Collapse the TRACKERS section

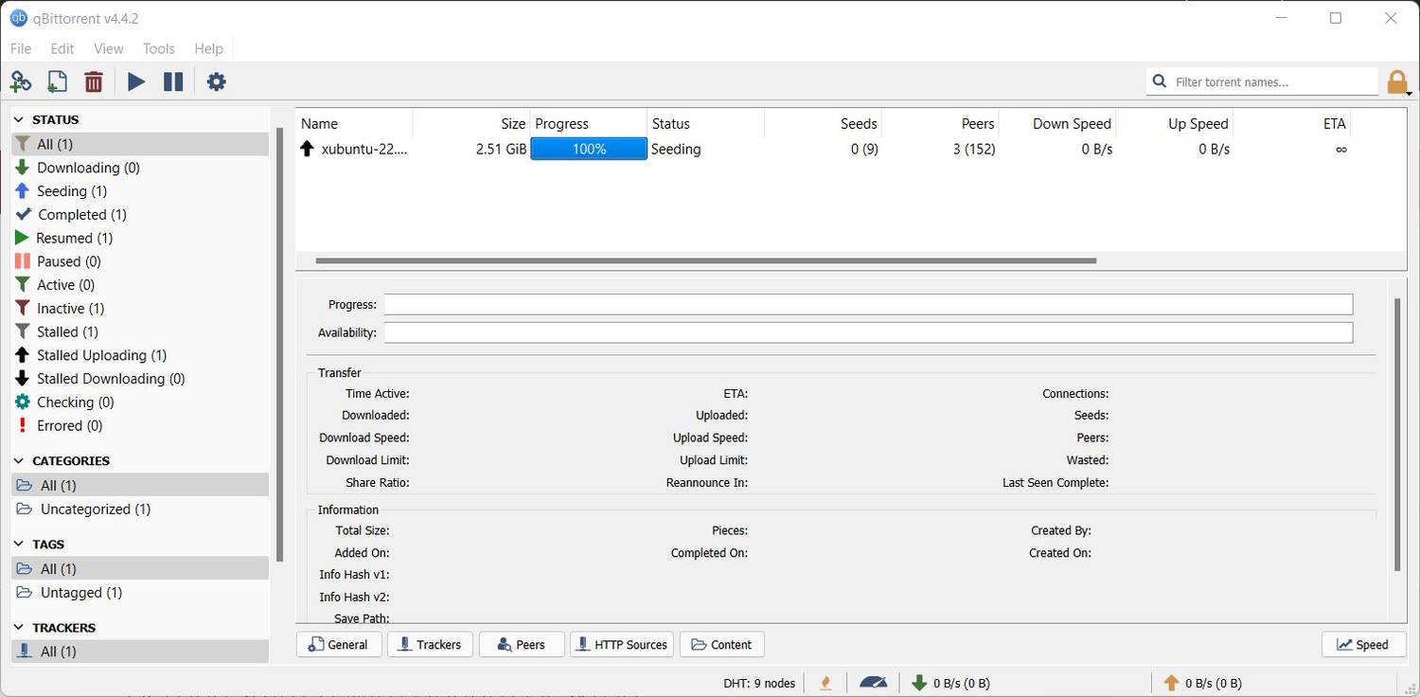20,628
